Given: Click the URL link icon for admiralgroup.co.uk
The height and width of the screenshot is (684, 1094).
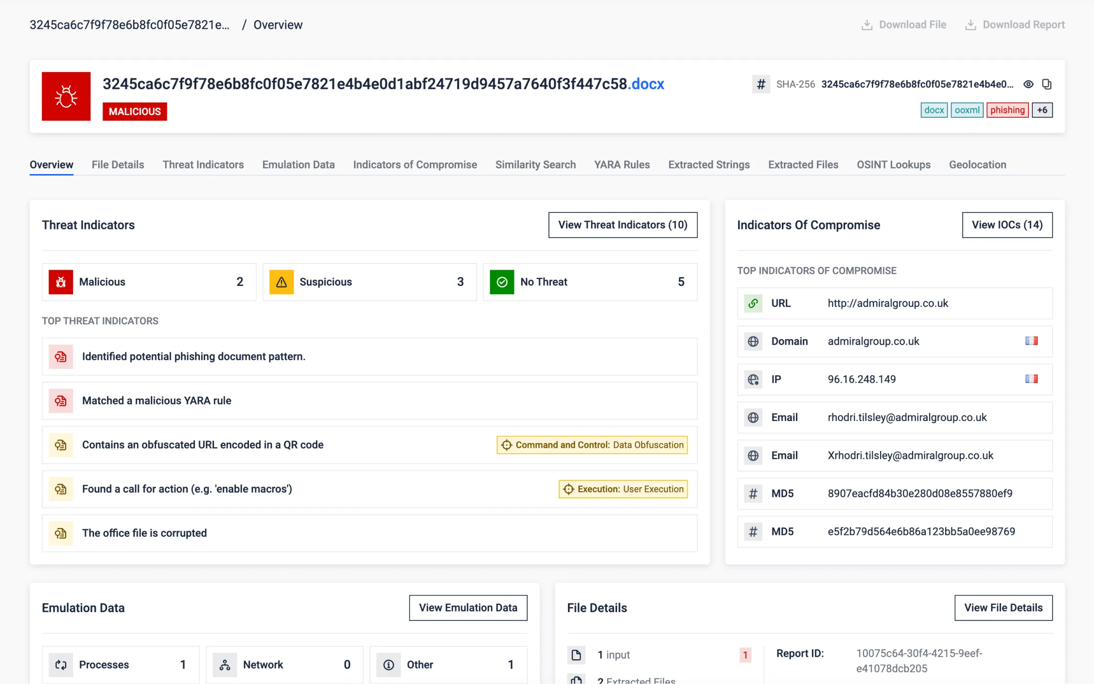Looking at the screenshot, I should (x=753, y=303).
